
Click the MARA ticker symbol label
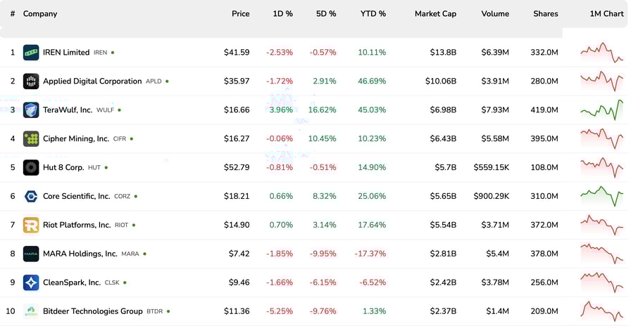point(130,254)
